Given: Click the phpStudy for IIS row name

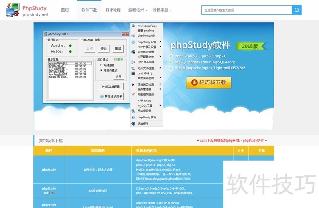Looking at the screenshot, I should click(49, 191).
